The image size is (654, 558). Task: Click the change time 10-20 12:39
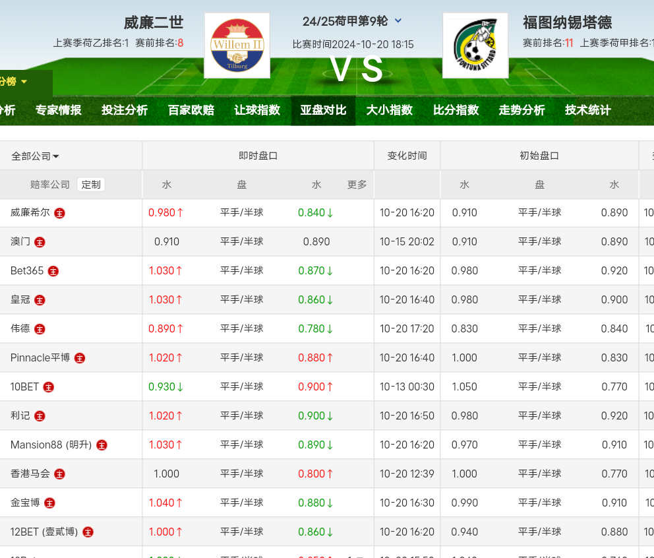407,474
